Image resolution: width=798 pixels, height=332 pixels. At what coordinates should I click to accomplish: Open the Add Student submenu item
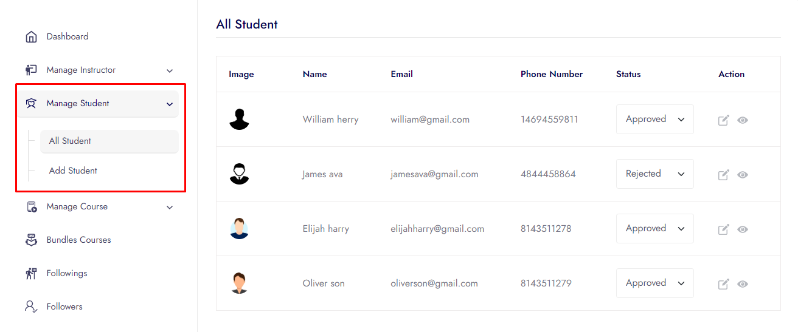point(73,171)
